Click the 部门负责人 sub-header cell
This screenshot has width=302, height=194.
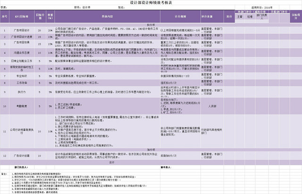click(262, 17)
